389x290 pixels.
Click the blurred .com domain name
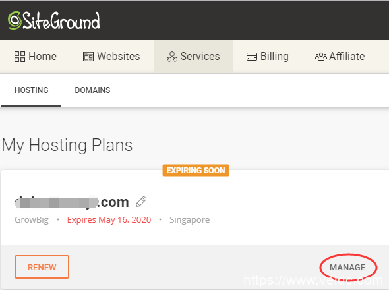[x=72, y=202]
